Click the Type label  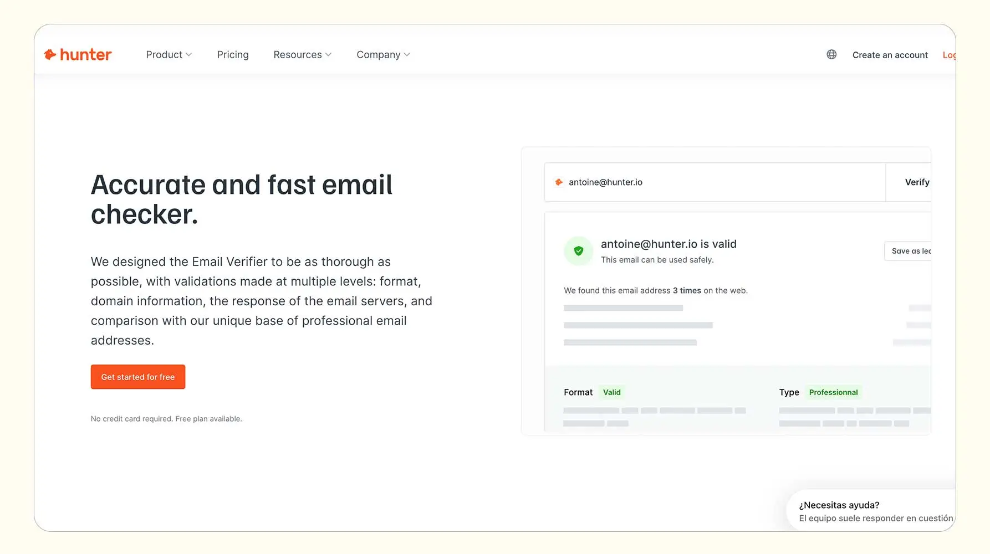[x=789, y=392]
